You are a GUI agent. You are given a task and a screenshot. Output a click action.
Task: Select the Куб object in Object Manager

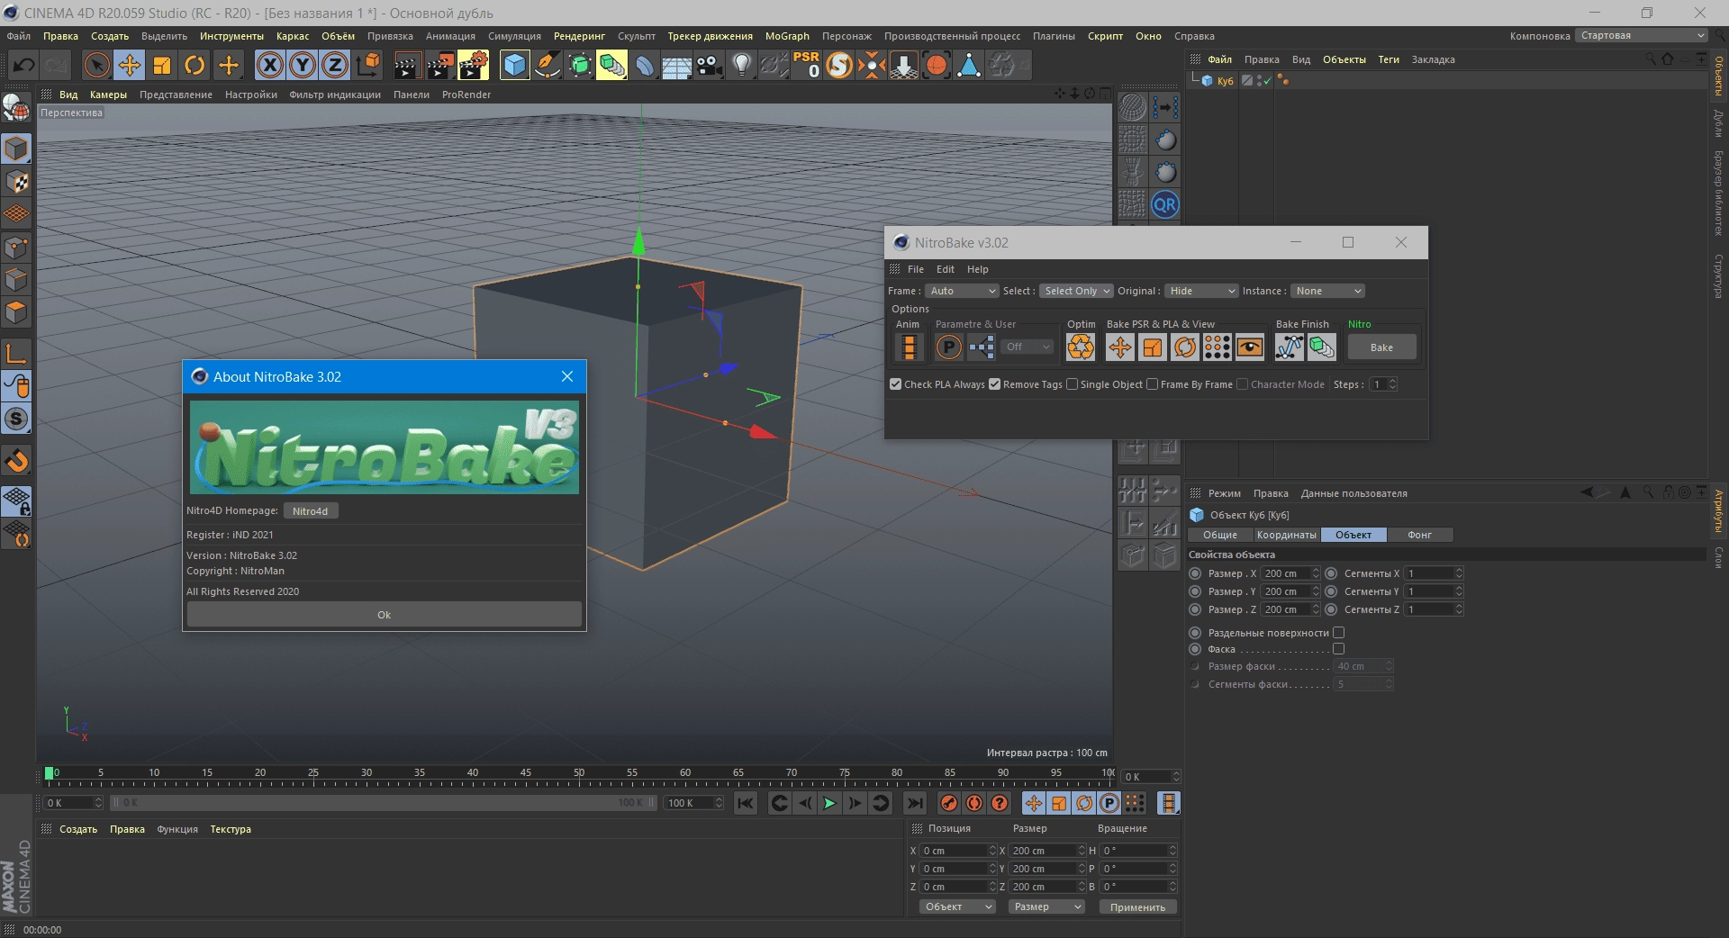tap(1225, 81)
